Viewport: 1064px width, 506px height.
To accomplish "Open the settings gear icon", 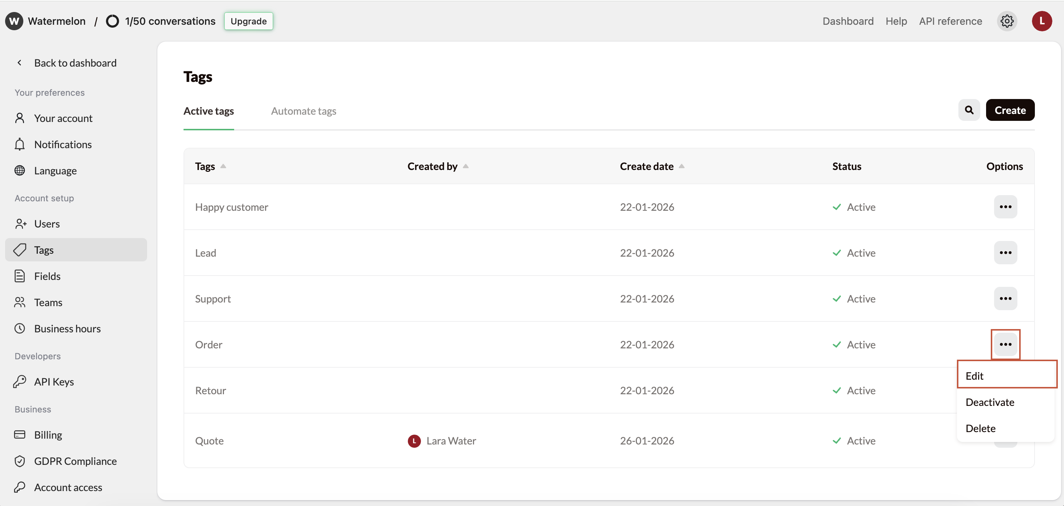I will click(1007, 21).
